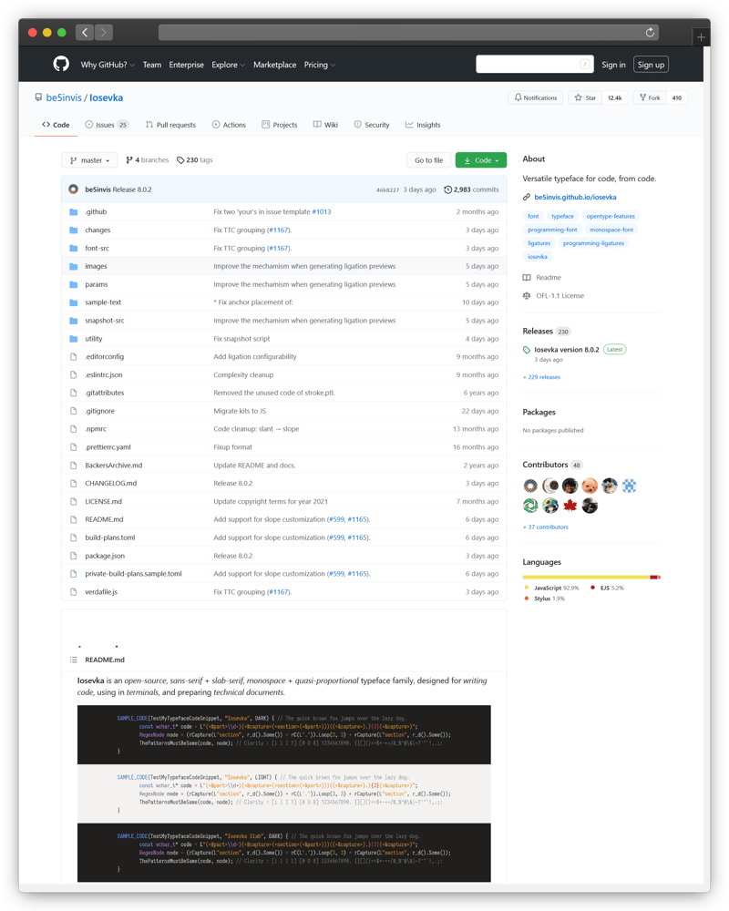Click the programming-ligatures topic tag
This screenshot has height=911, width=729.
point(593,243)
